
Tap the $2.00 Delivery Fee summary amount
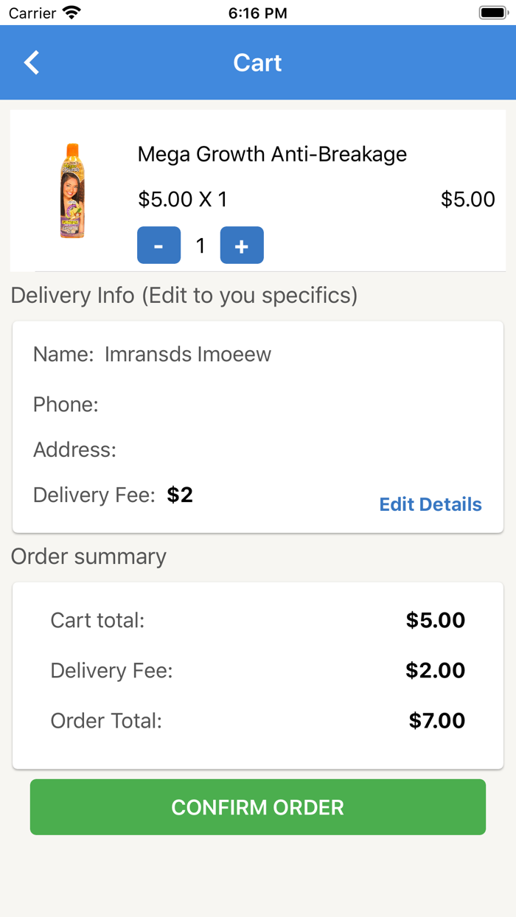click(435, 670)
